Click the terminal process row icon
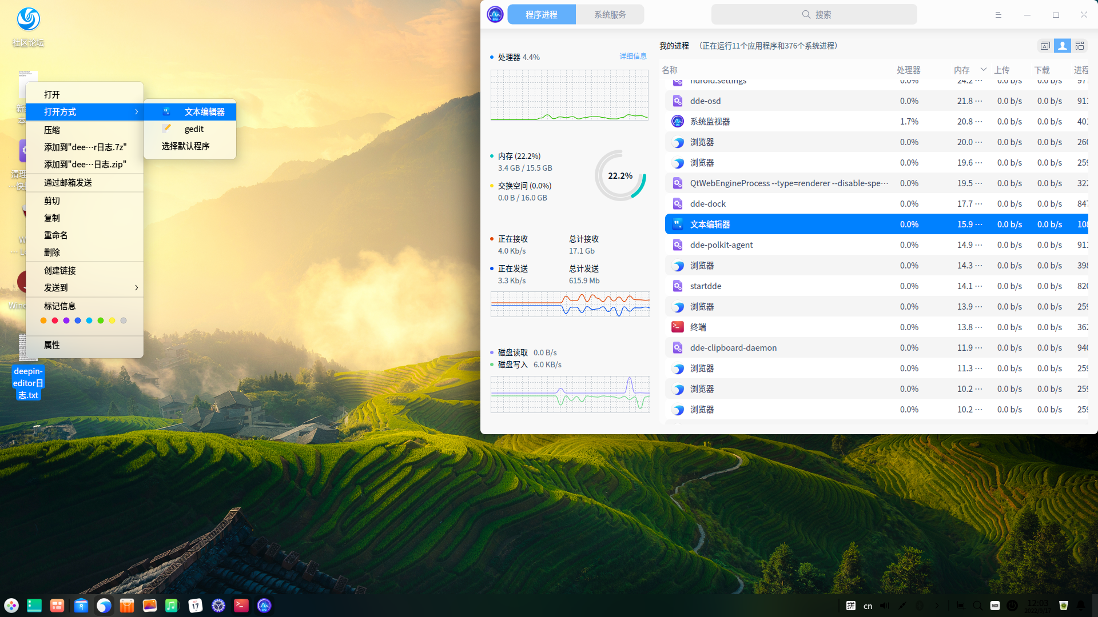Image resolution: width=1098 pixels, height=617 pixels. click(678, 327)
